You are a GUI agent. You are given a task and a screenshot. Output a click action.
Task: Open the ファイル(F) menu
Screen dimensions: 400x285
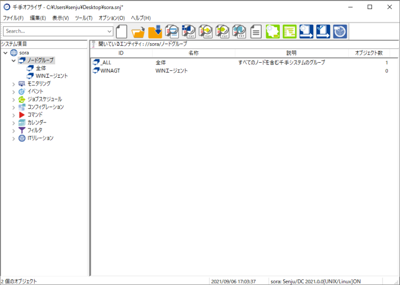(13, 18)
